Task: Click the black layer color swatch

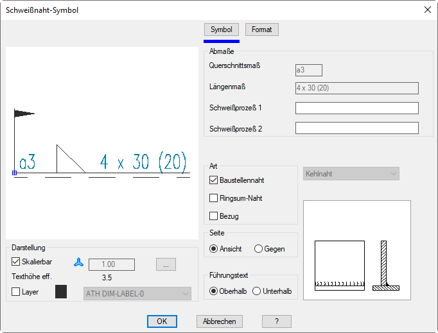Action: (x=62, y=293)
